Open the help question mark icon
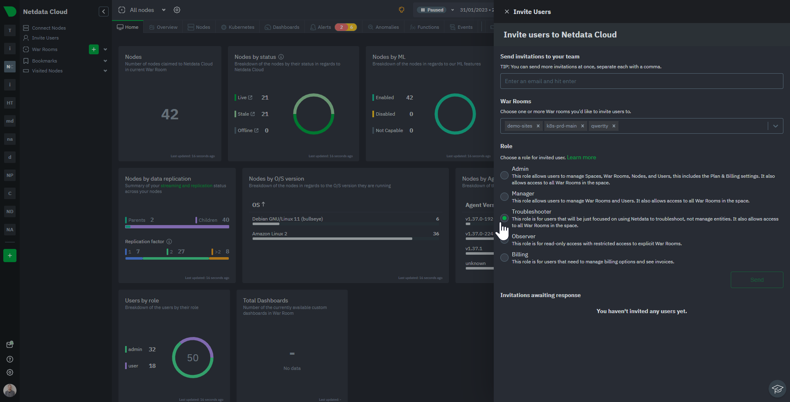790x402 pixels. coord(10,359)
